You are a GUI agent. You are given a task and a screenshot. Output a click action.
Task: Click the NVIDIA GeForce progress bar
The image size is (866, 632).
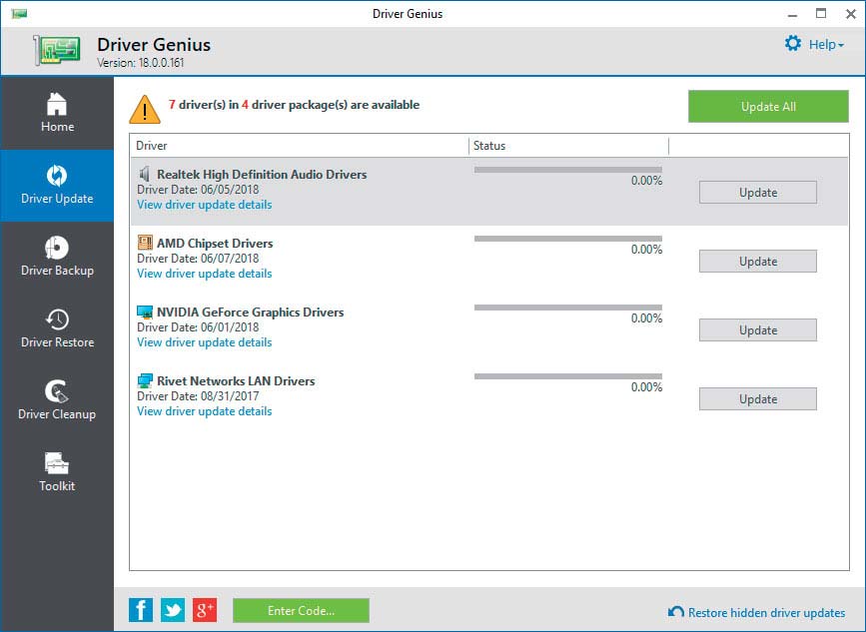pos(567,308)
